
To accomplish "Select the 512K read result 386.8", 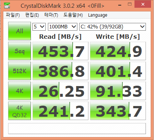I will coord(60,71).
